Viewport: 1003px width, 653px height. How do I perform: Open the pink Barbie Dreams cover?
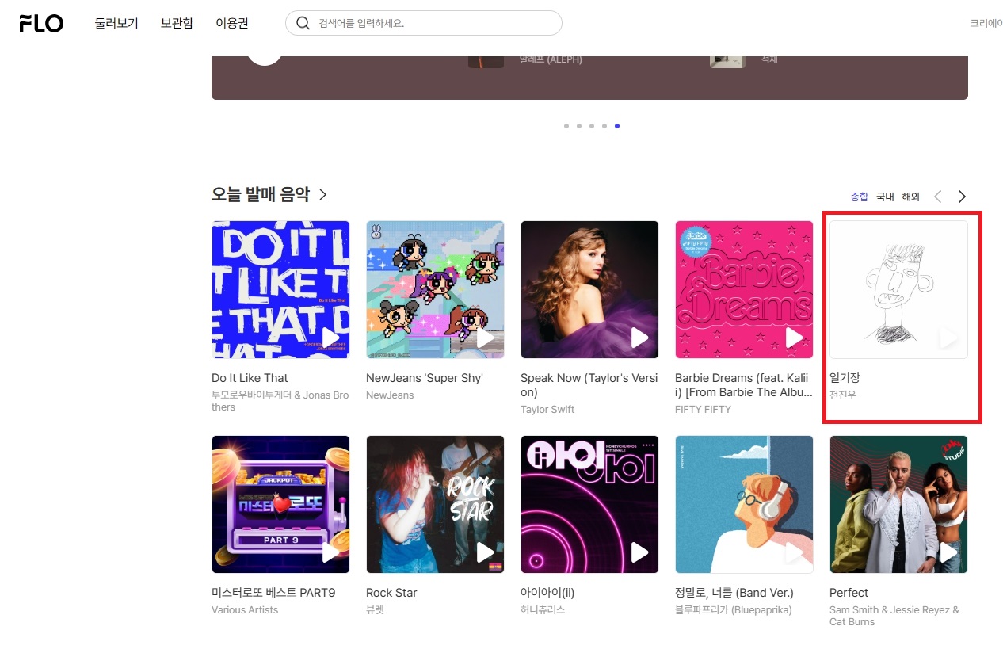click(x=744, y=289)
